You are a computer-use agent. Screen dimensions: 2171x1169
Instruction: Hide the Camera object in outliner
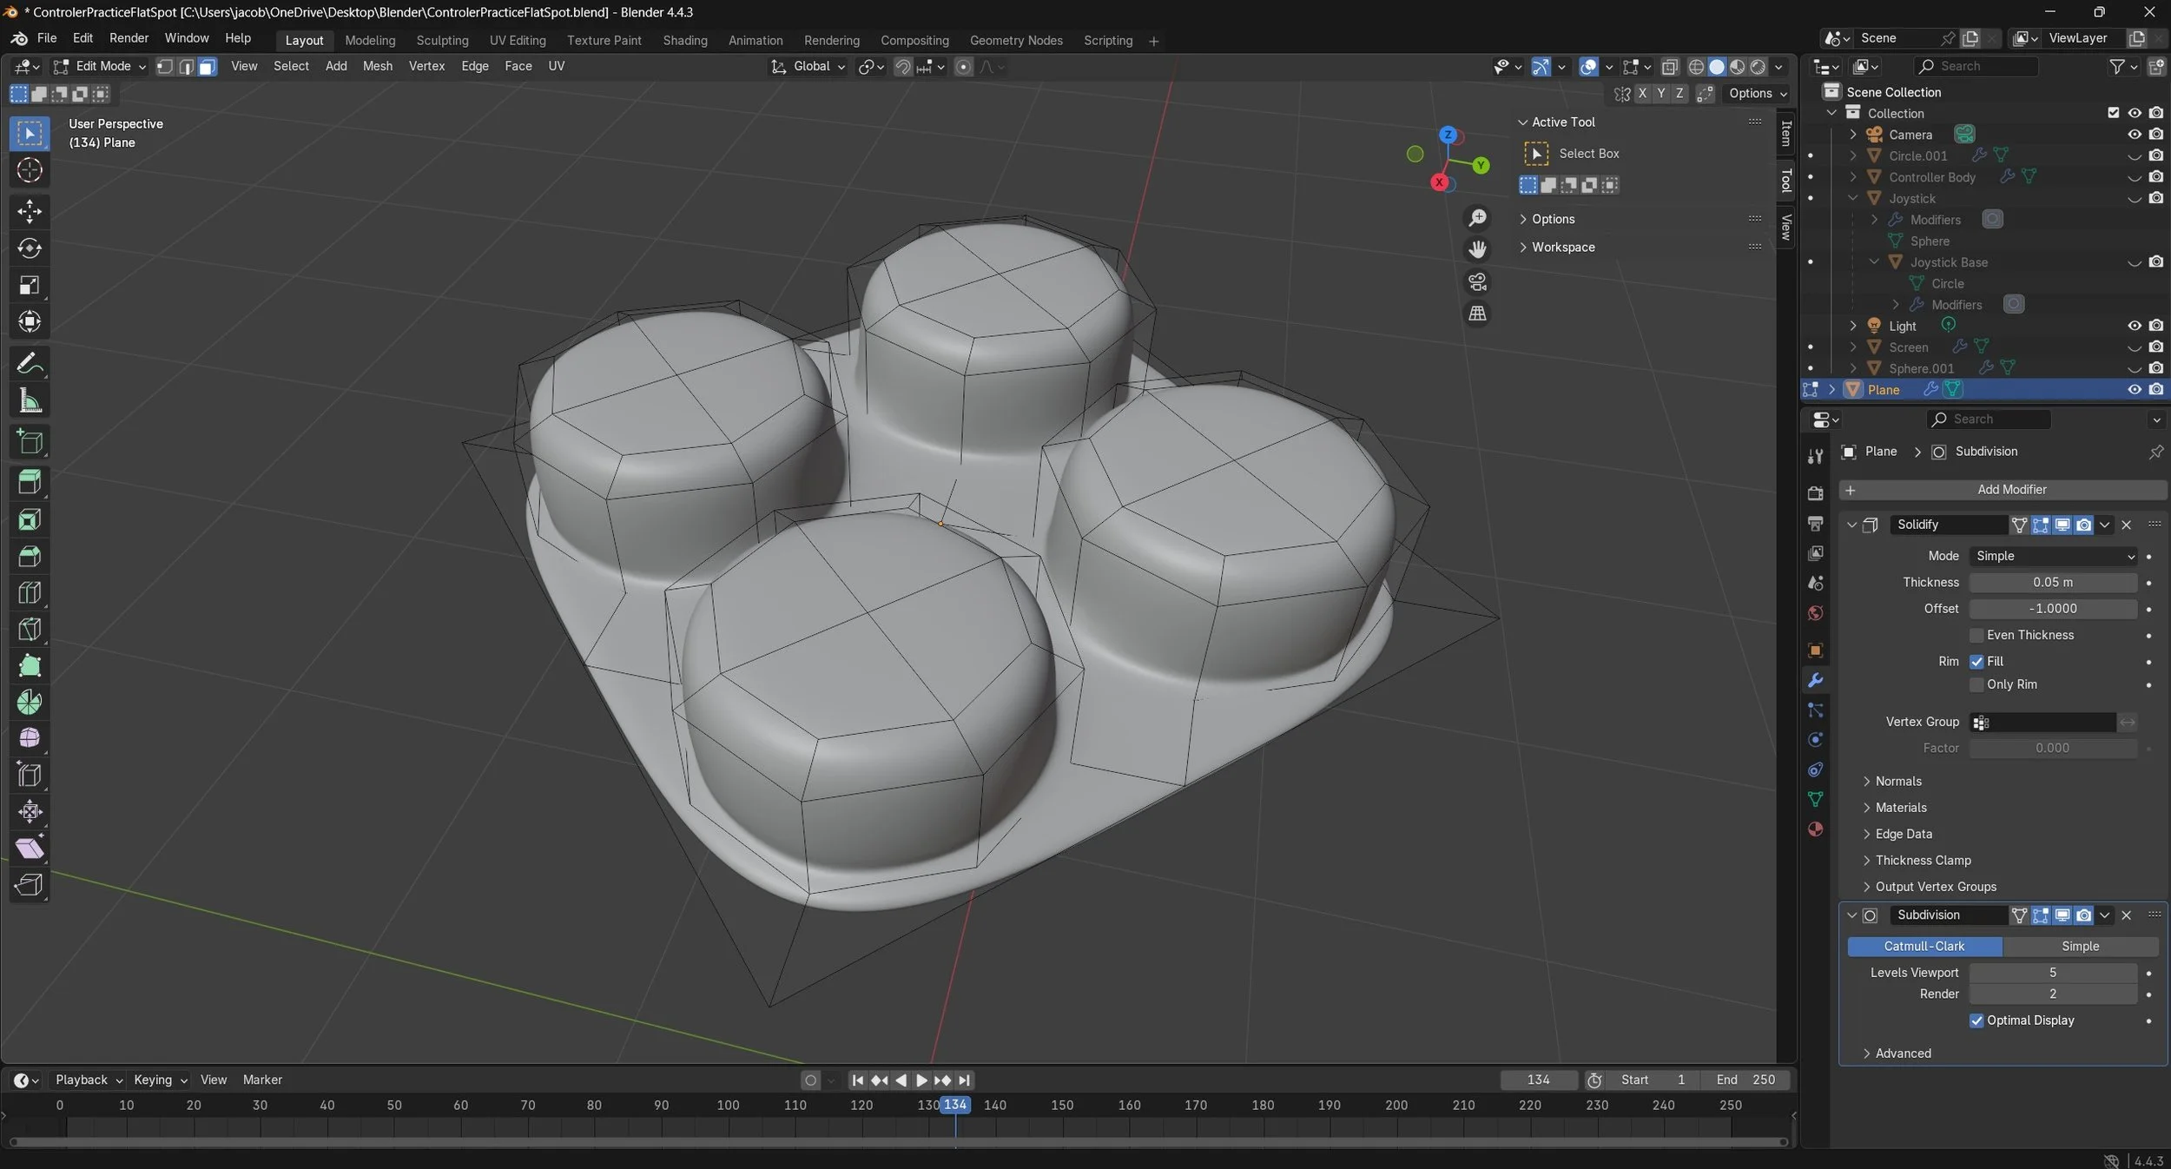(2134, 135)
